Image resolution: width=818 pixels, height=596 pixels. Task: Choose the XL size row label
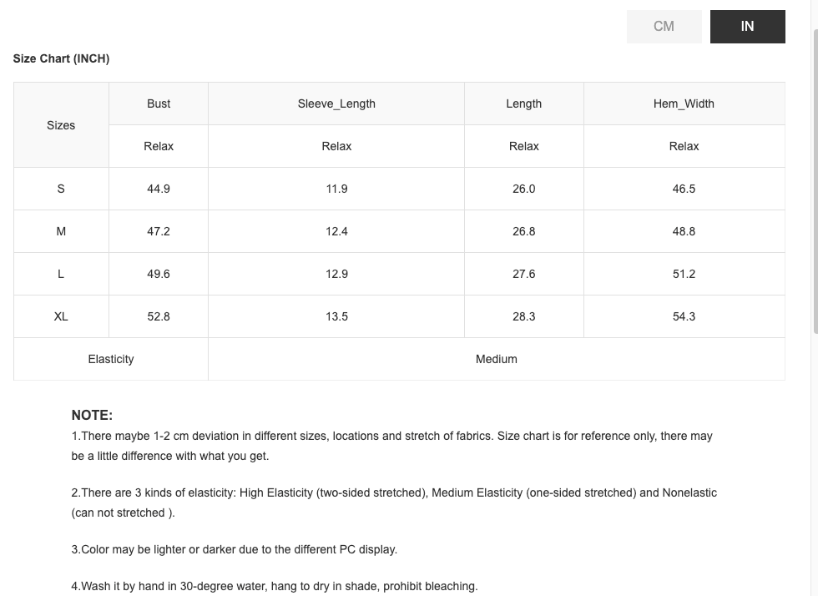tap(61, 316)
